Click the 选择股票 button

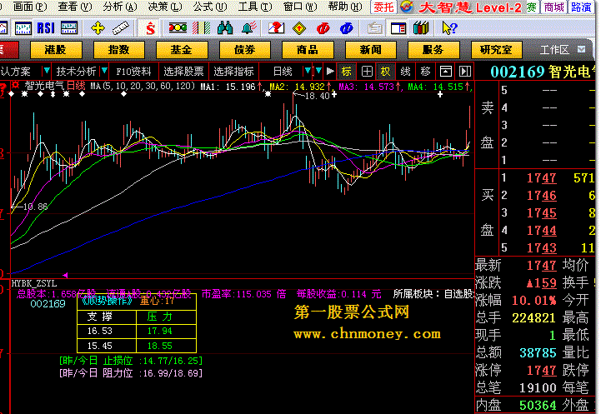click(x=183, y=72)
